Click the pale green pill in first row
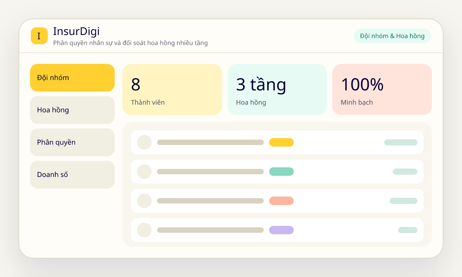This screenshot has width=462, height=277. [401, 142]
